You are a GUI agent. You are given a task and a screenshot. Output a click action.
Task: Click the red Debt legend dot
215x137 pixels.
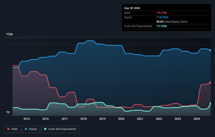tap(8, 129)
